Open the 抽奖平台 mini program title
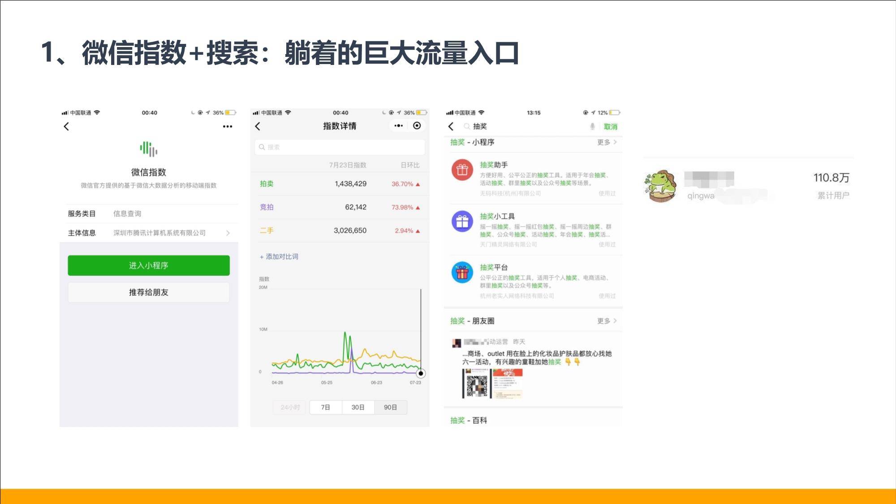 (x=494, y=267)
